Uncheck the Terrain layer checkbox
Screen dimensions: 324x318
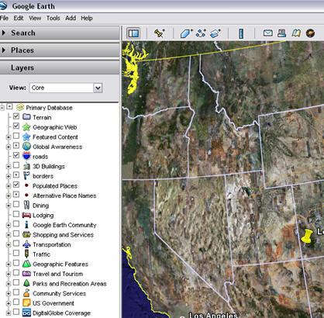(16, 116)
